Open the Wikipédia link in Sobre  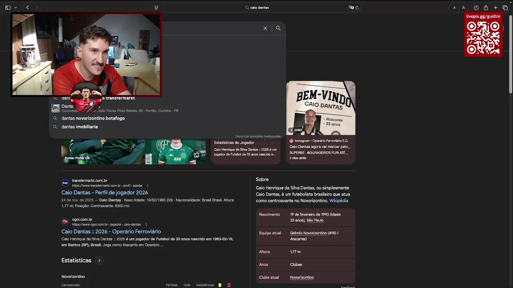[339, 201]
